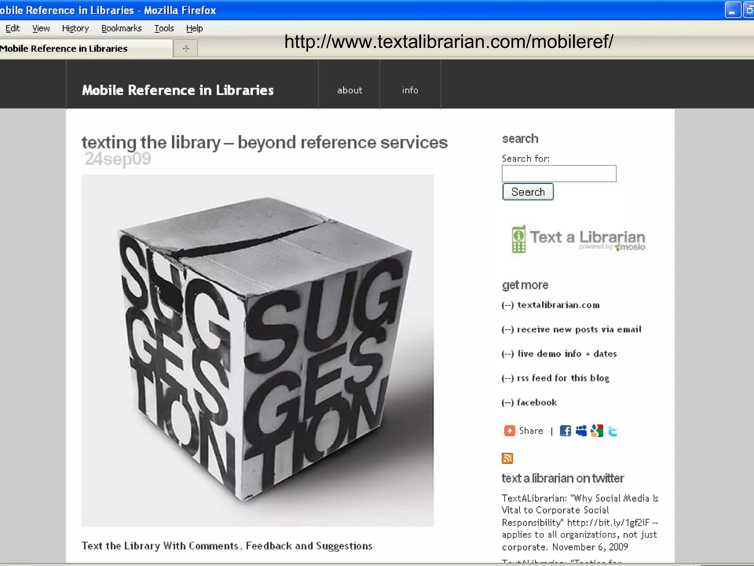Select the Mobile Reference in Libraries tab

(85, 48)
